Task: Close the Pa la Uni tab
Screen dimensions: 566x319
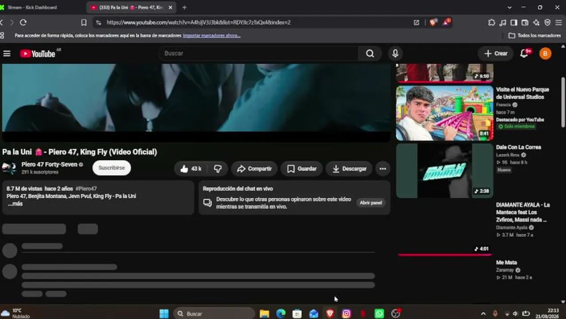Action: (x=171, y=8)
